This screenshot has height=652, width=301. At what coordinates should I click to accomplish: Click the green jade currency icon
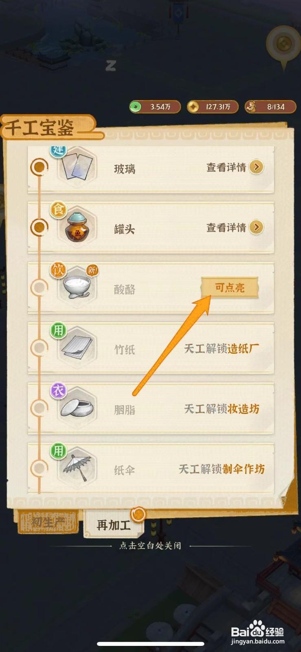point(136,107)
